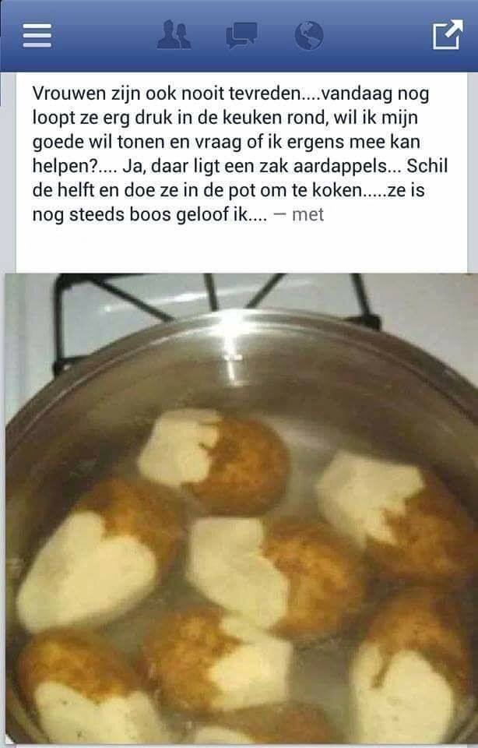
Task: Open the messages chat bubbles icon
Action: tap(241, 35)
